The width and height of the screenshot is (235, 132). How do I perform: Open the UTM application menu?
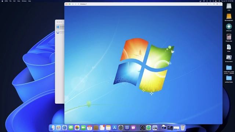coord(6,1)
